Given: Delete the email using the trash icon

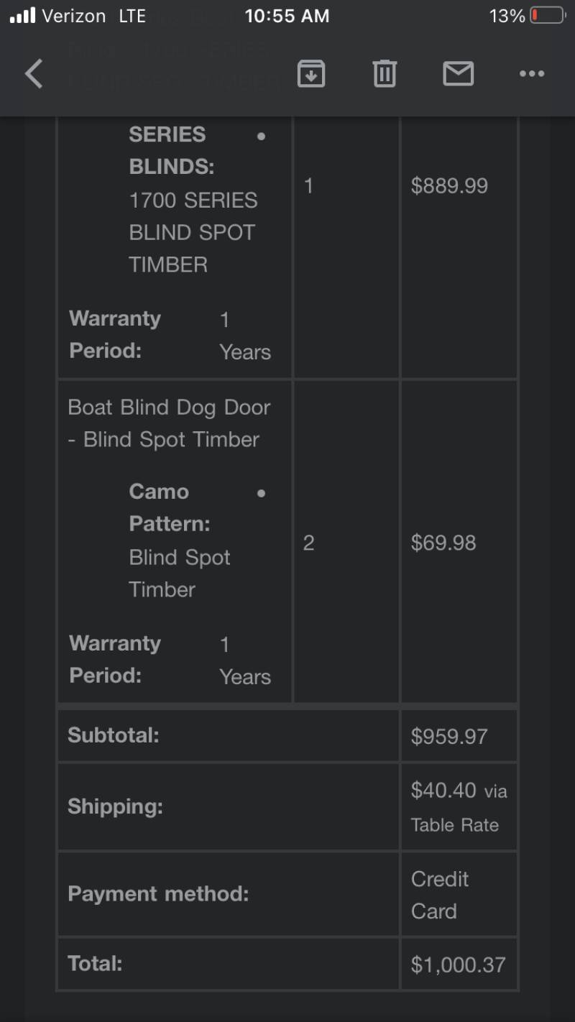Looking at the screenshot, I should [385, 73].
